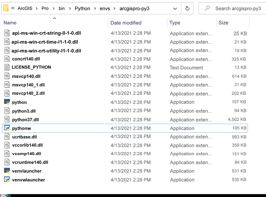Viewport: 266px width, 197px height.
Task: Expand the chevron after Python breadcrumb
Action: [x=95, y=8]
